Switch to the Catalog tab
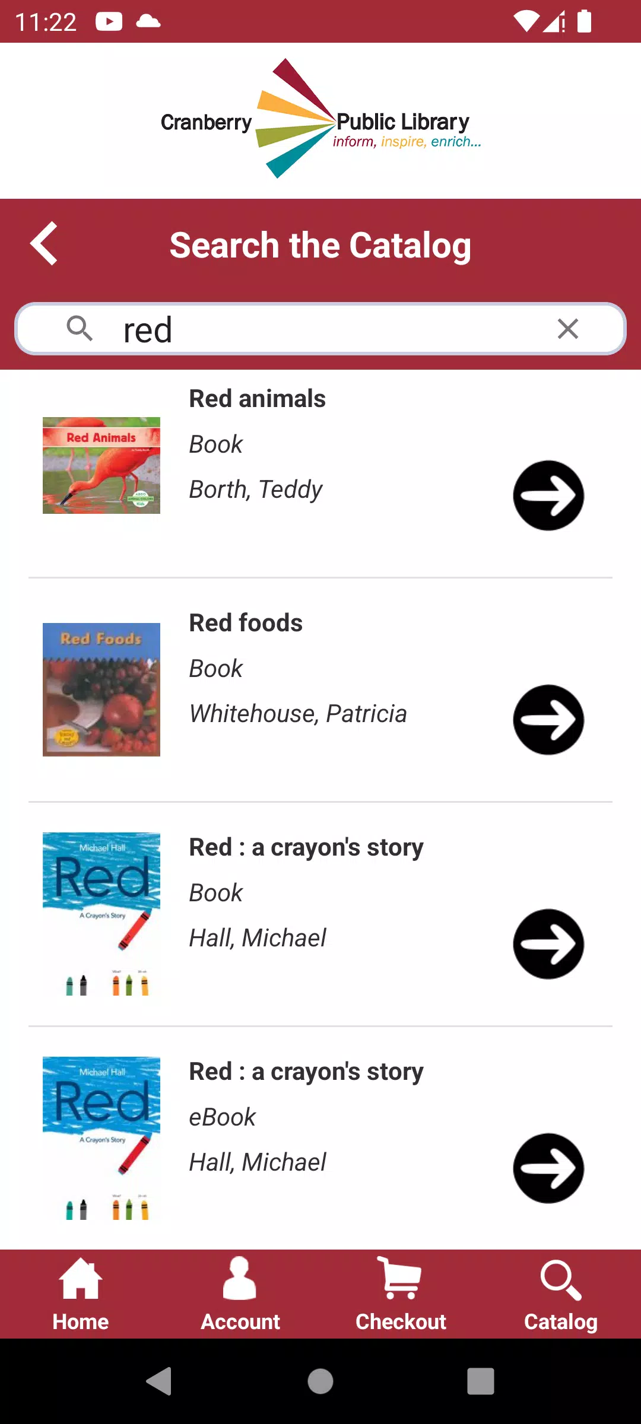The height and width of the screenshot is (1424, 641). click(x=561, y=1295)
